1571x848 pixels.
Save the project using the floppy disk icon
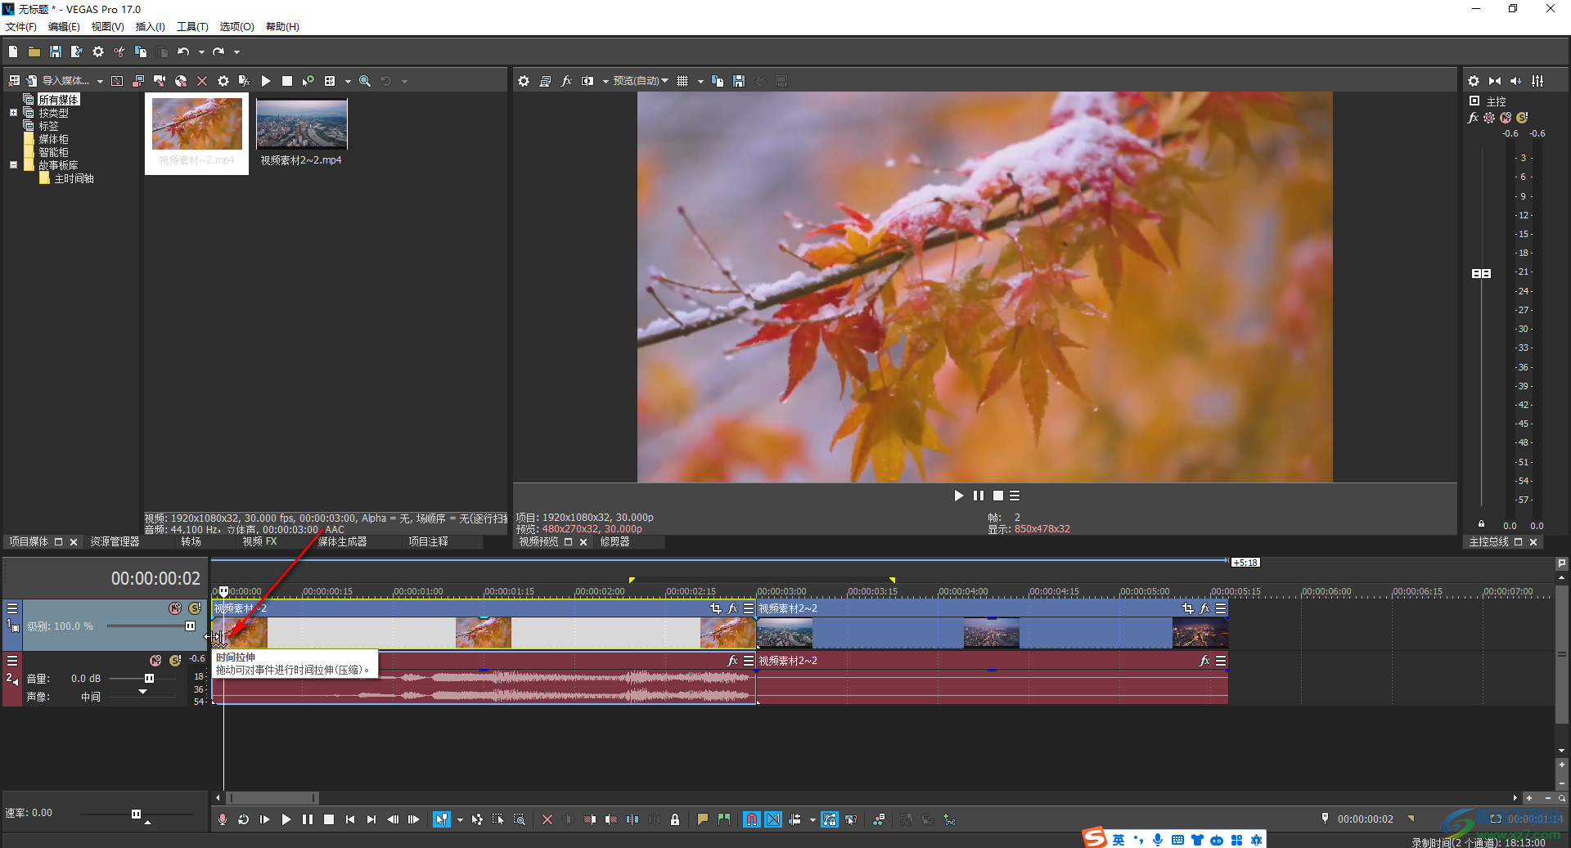[x=56, y=52]
